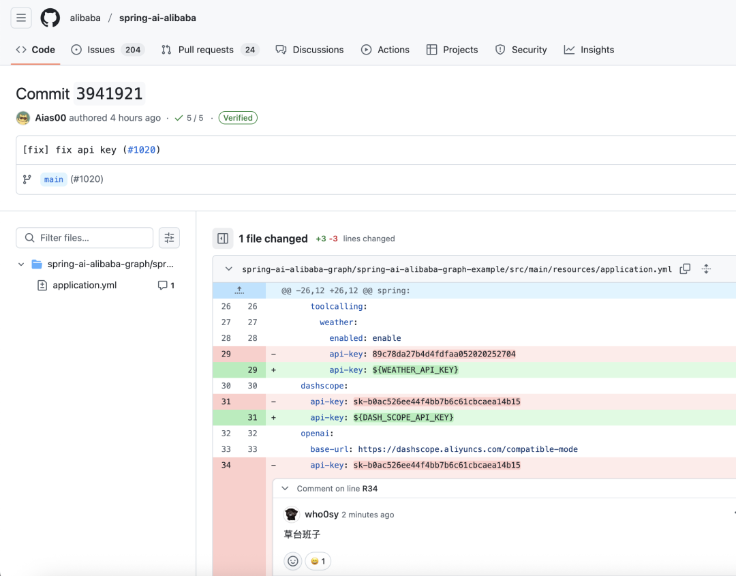Click the added line 29 number
This screenshot has height=576, width=736.
253,370
